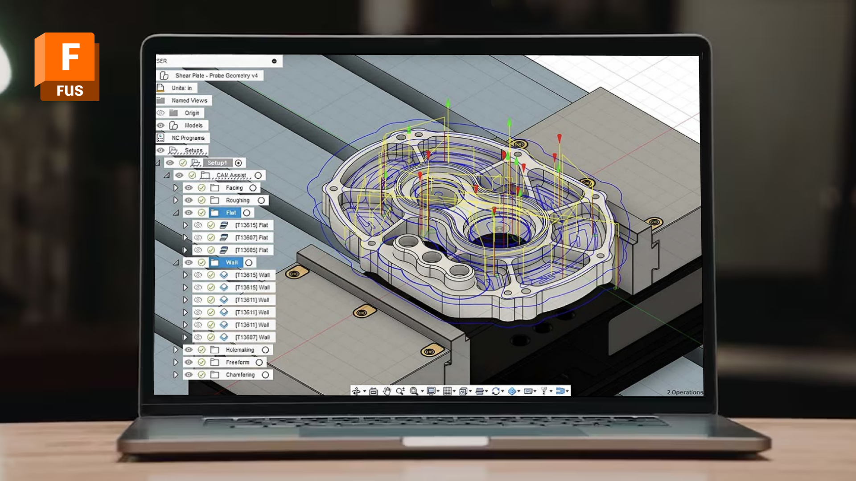Click the 2 Operations status text

pyautogui.click(x=685, y=392)
